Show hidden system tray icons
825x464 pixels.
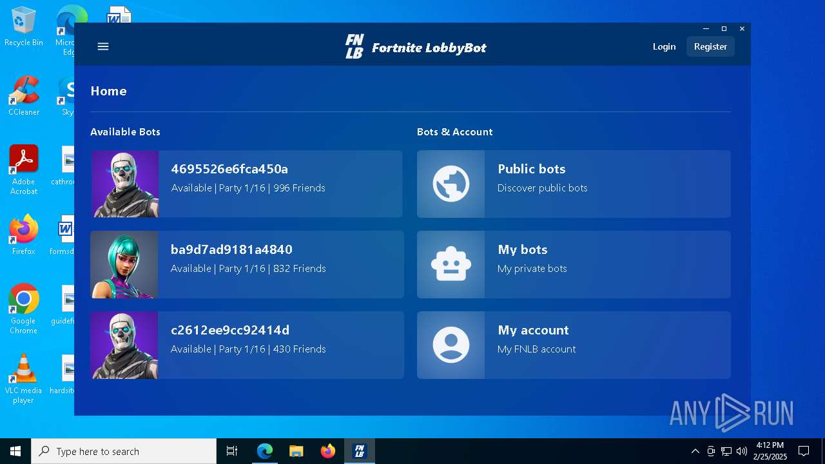(x=695, y=451)
